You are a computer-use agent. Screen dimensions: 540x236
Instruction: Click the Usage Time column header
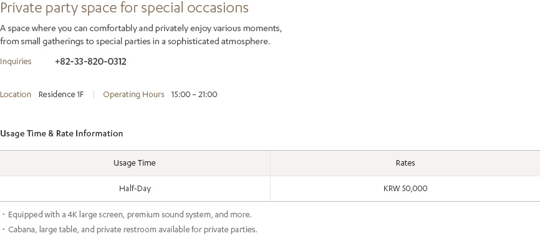point(135,163)
